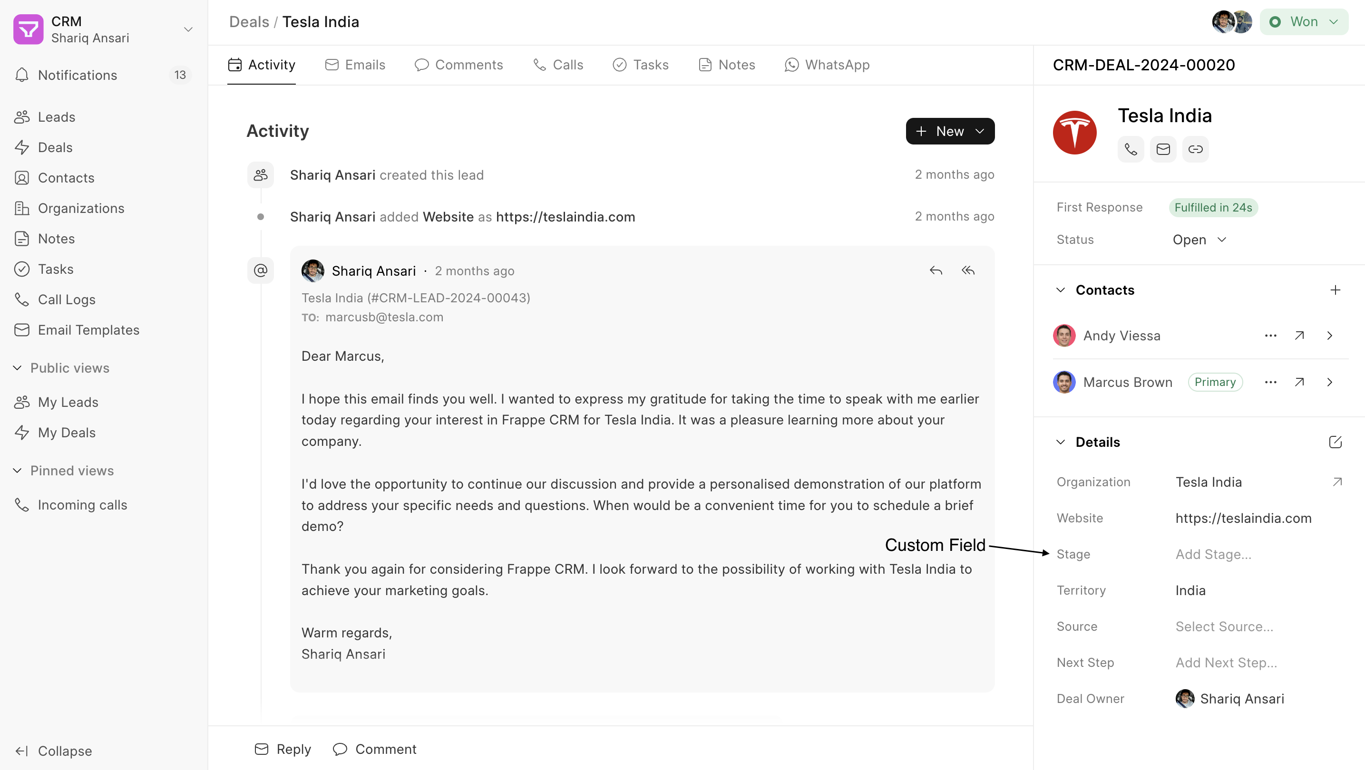Open Andy Viessa in new window arrow
This screenshot has height=770, width=1365.
coord(1299,336)
